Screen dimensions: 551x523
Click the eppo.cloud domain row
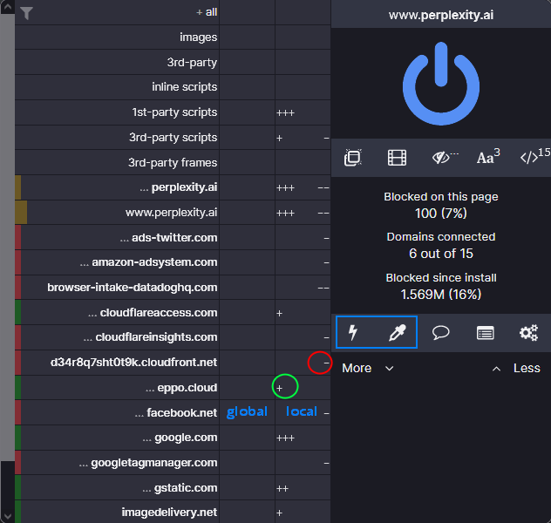[x=117, y=387]
